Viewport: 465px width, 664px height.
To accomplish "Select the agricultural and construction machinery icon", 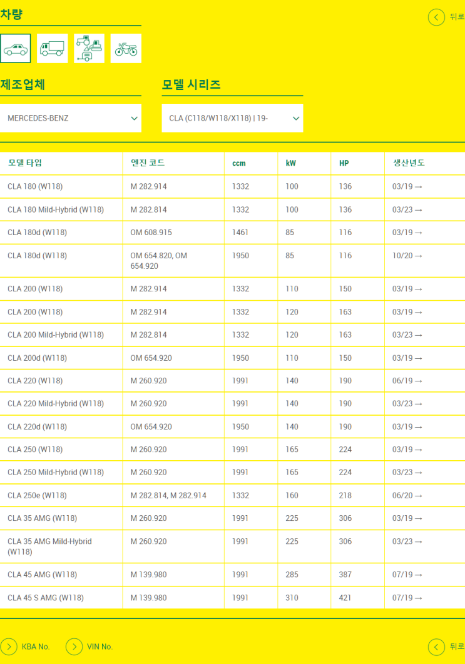I will click(89, 48).
